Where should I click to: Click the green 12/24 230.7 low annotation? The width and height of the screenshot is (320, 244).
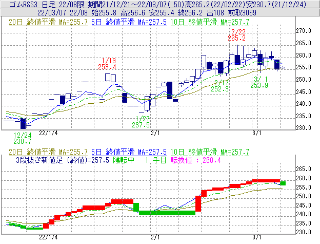23,138
